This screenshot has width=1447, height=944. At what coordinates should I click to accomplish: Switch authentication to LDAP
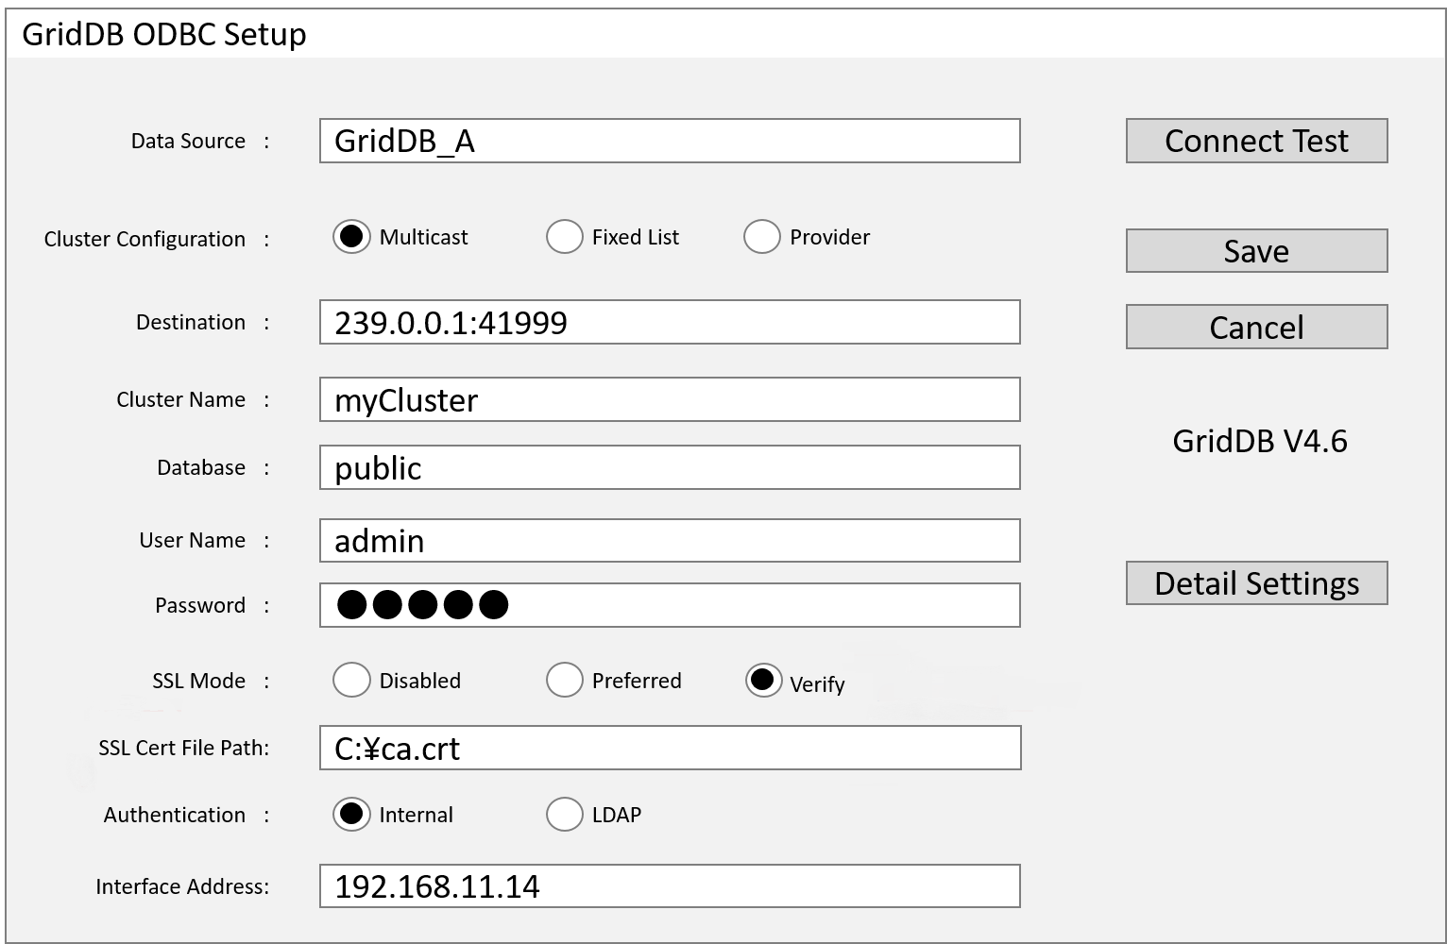564,815
